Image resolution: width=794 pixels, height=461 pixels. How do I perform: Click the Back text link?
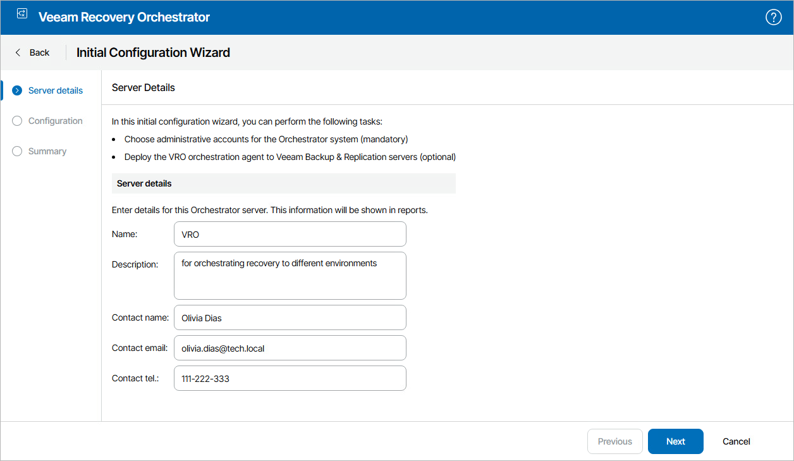pos(39,52)
